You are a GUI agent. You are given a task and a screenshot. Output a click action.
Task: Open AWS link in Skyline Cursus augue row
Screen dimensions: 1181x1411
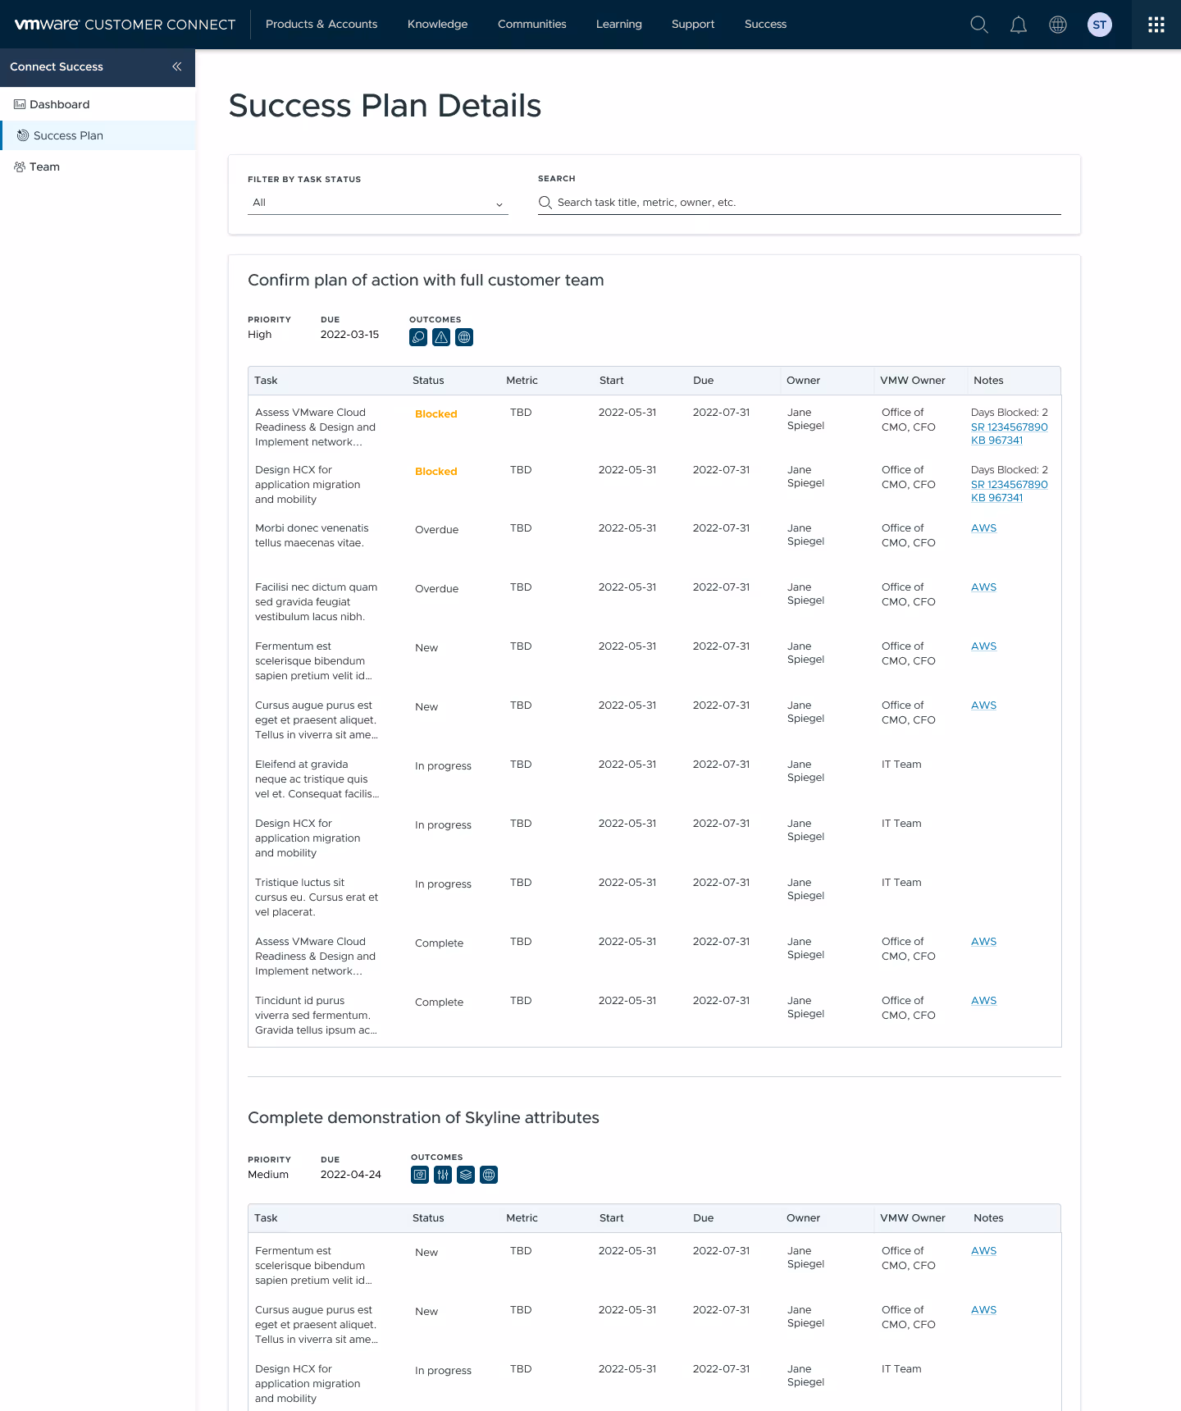[983, 1310]
